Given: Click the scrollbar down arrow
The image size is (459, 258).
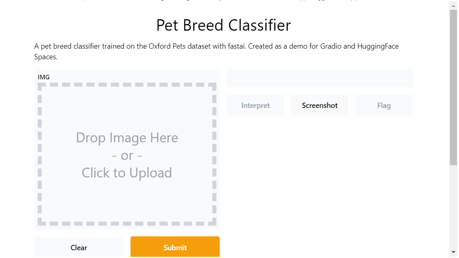Looking at the screenshot, I should pyautogui.click(x=453, y=252).
